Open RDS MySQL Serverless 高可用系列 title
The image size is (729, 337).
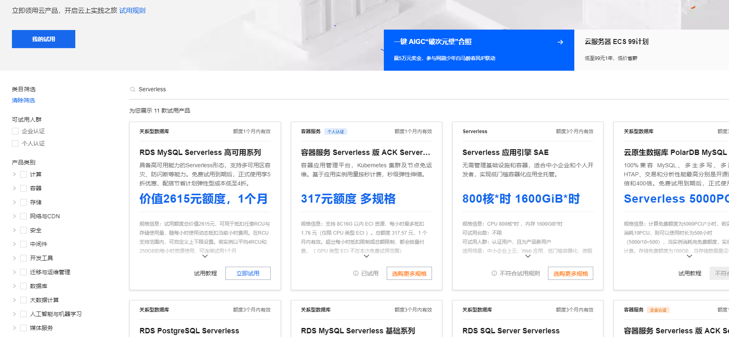(200, 152)
